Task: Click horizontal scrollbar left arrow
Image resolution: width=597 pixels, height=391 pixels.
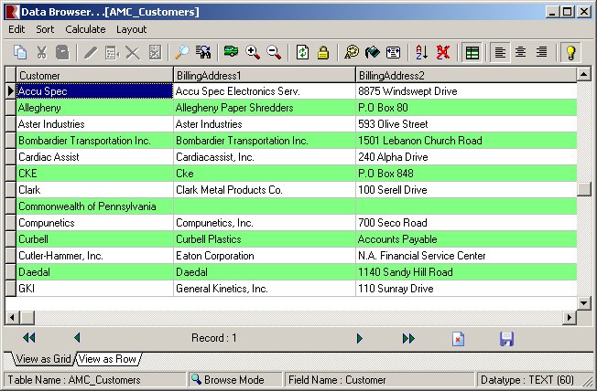Action: pos(12,317)
